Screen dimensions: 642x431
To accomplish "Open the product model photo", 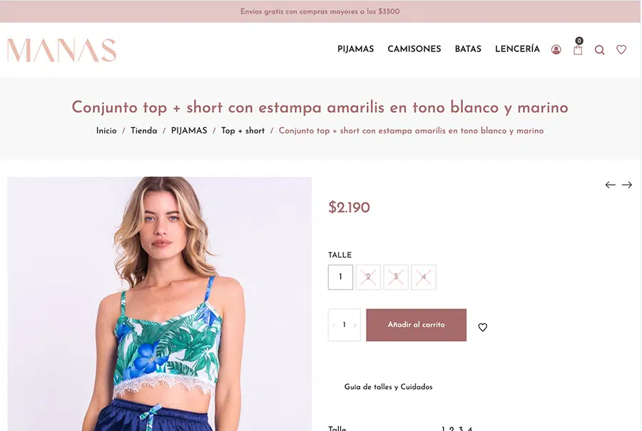I will tap(159, 303).
